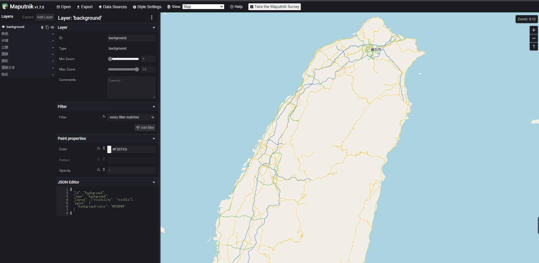
Task: Click the compass reset icon below zoom controls
Action: click(x=533, y=47)
